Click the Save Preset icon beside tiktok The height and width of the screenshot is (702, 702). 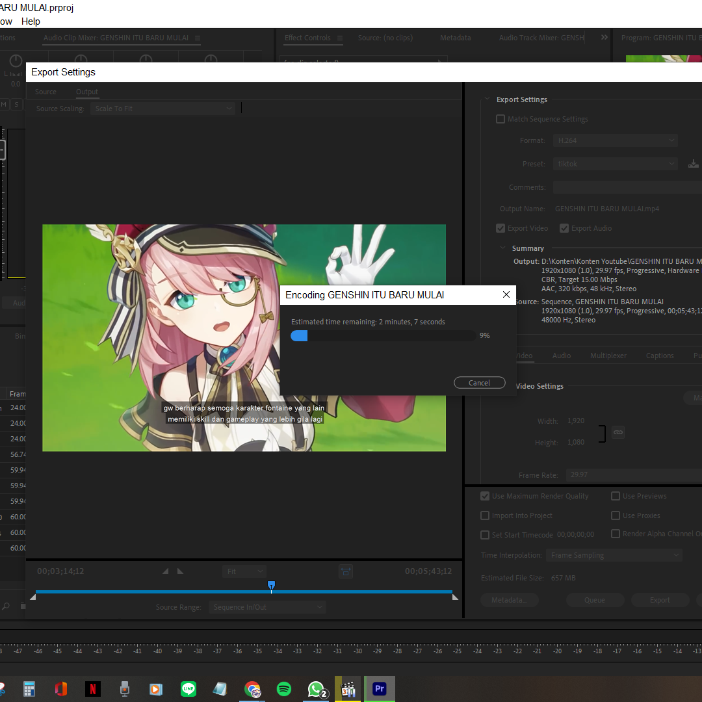tap(693, 164)
